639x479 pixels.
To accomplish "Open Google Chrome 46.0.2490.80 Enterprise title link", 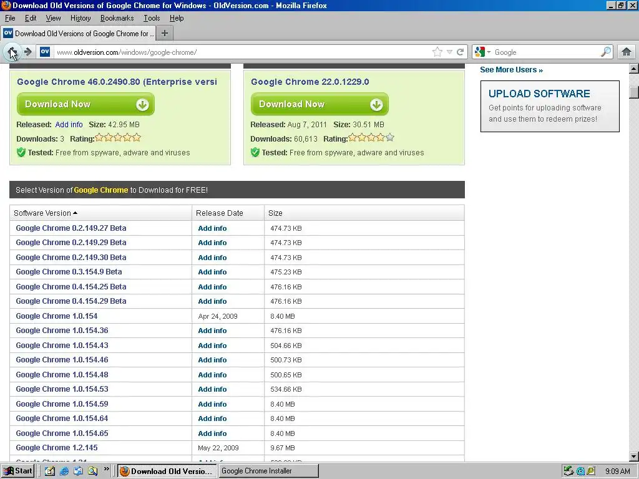I will (117, 82).
